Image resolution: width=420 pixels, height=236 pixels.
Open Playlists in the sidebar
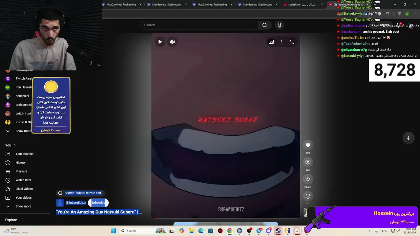pyautogui.click(x=21, y=171)
